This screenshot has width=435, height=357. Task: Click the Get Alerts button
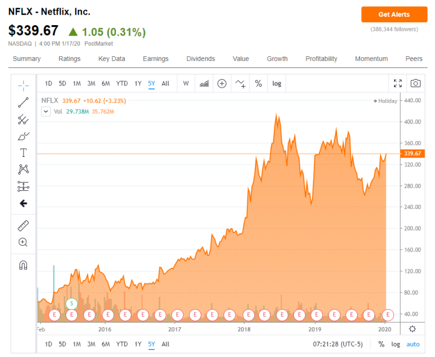(394, 15)
